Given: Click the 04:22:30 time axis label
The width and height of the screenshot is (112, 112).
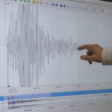Looking at the screenshot, I should pyautogui.click(x=13, y=90).
